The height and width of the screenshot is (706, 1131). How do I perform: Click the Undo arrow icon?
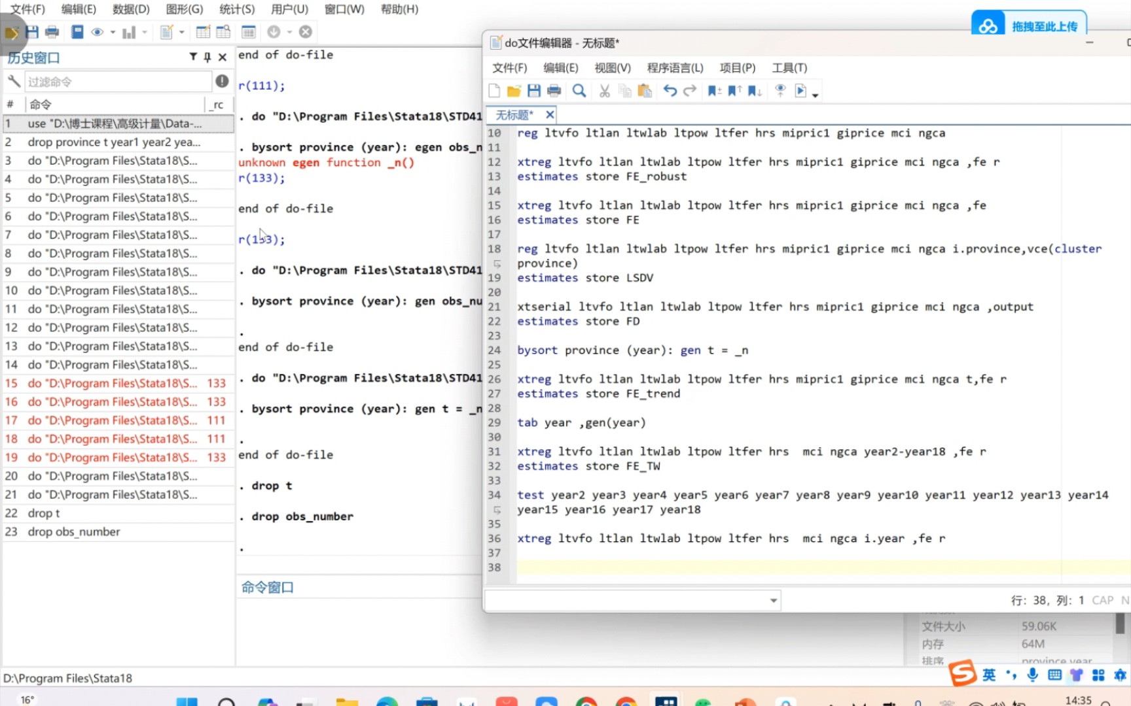(670, 91)
